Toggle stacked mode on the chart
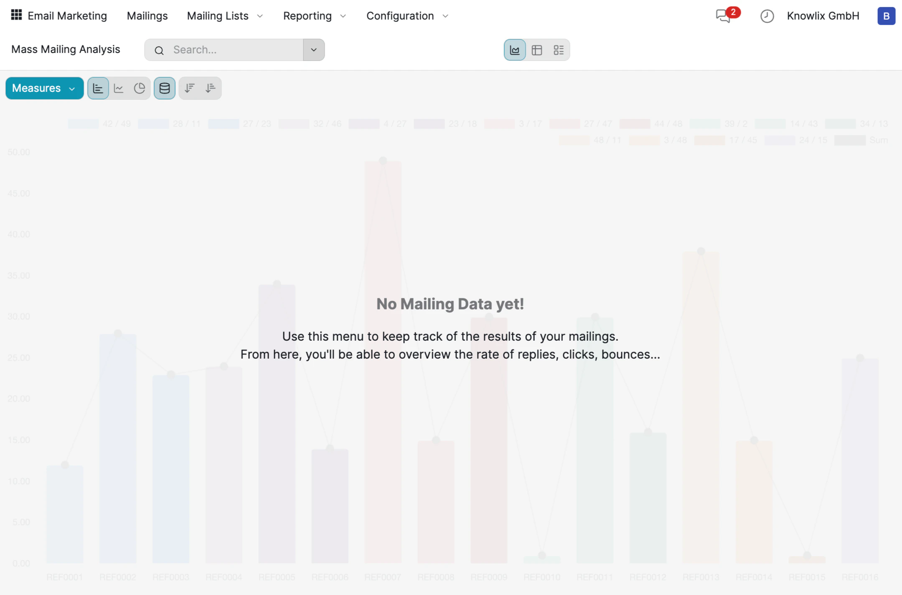Image resolution: width=902 pixels, height=595 pixels. [x=164, y=88]
